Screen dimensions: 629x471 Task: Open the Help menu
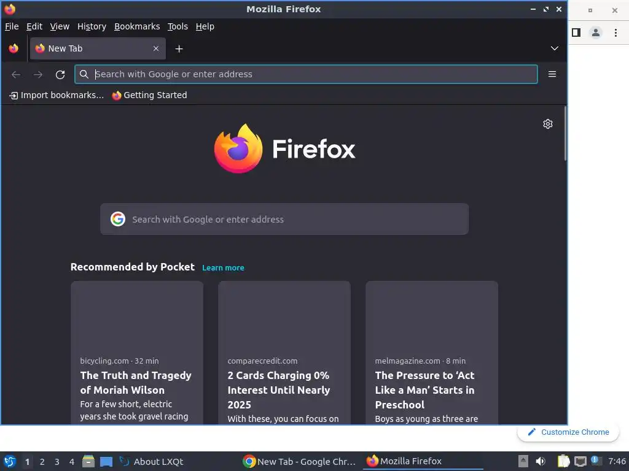click(x=205, y=26)
